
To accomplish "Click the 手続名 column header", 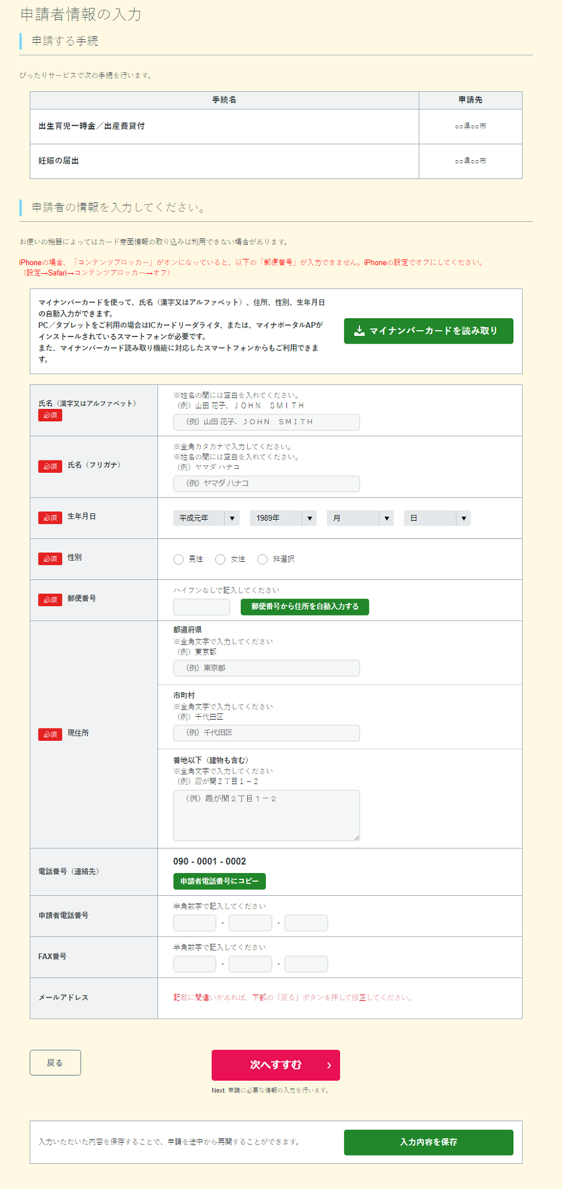I will click(x=225, y=100).
